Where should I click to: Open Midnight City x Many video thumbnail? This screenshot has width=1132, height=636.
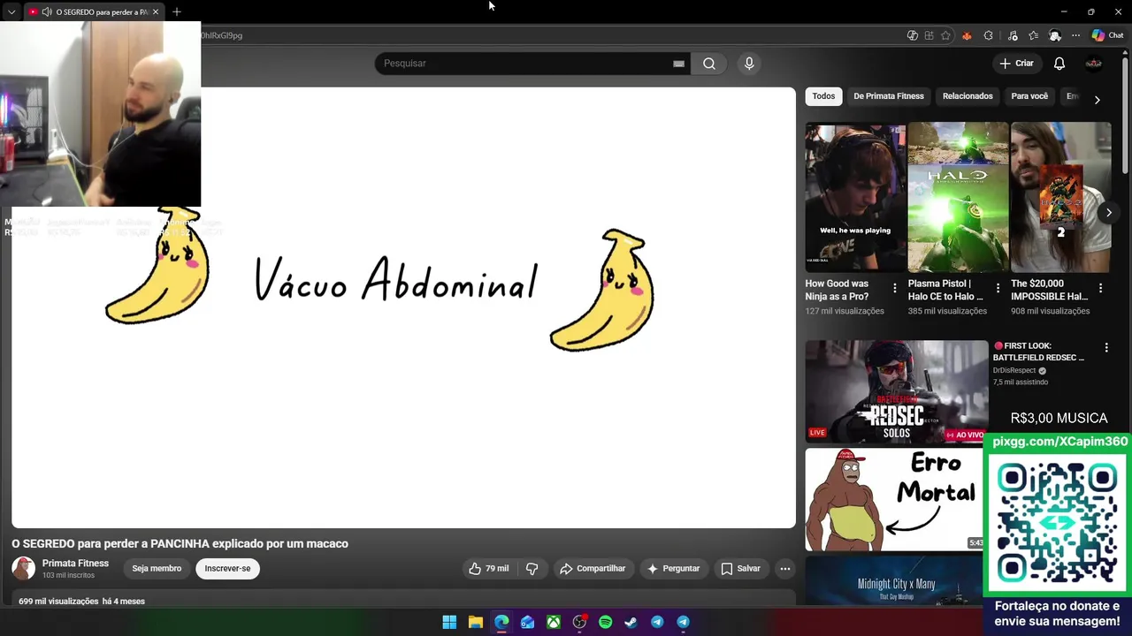(x=894, y=580)
